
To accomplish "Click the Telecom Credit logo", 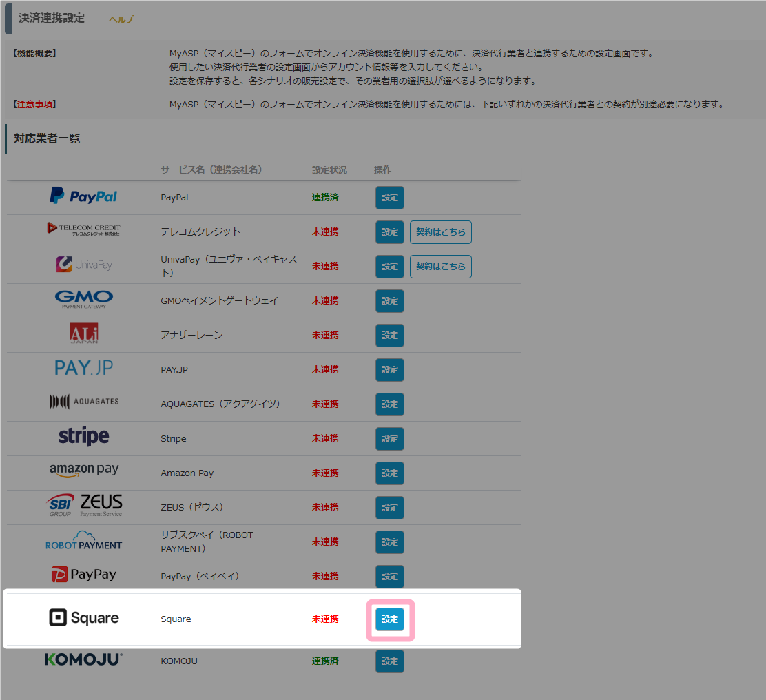I will click(x=83, y=229).
